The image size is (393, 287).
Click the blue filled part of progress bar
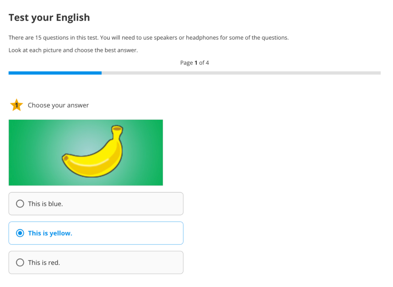click(55, 73)
